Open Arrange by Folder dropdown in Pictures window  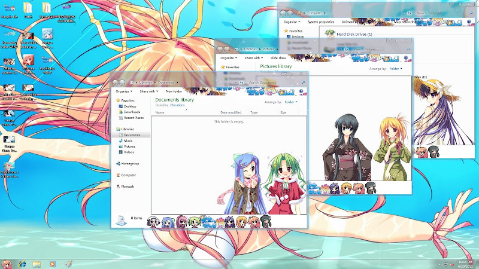point(396,69)
